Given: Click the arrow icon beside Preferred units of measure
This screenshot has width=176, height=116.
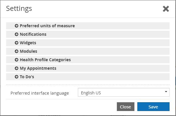Looking at the screenshot, I should [x=16, y=26].
